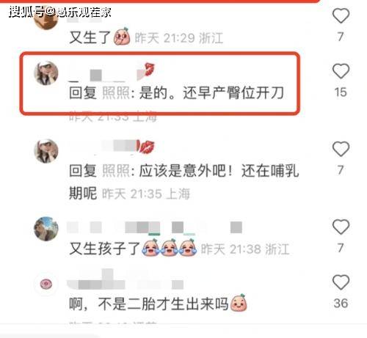Like the comment with 36 likes
This screenshot has height=338, width=367.
341,282
